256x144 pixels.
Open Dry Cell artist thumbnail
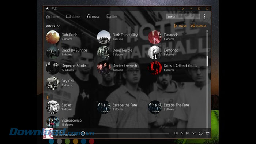(53, 83)
